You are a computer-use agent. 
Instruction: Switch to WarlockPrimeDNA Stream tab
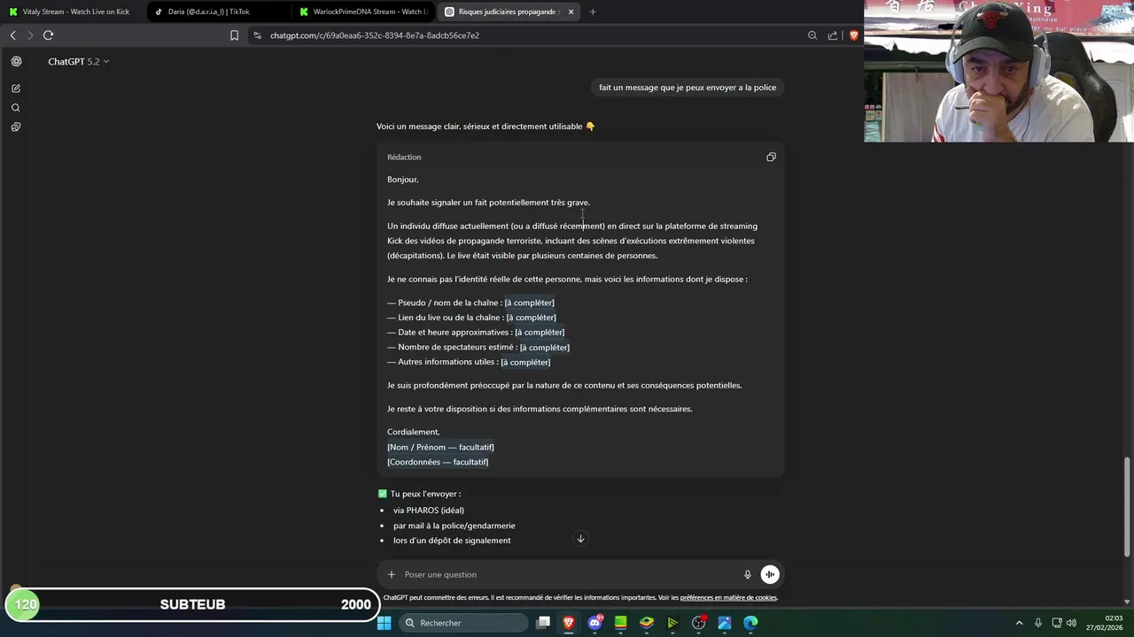click(363, 12)
